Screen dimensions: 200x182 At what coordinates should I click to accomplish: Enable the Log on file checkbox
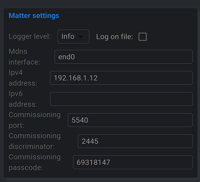coord(143,37)
